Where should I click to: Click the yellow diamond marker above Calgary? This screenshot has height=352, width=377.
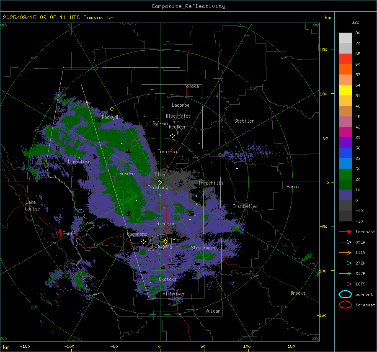(x=165, y=241)
